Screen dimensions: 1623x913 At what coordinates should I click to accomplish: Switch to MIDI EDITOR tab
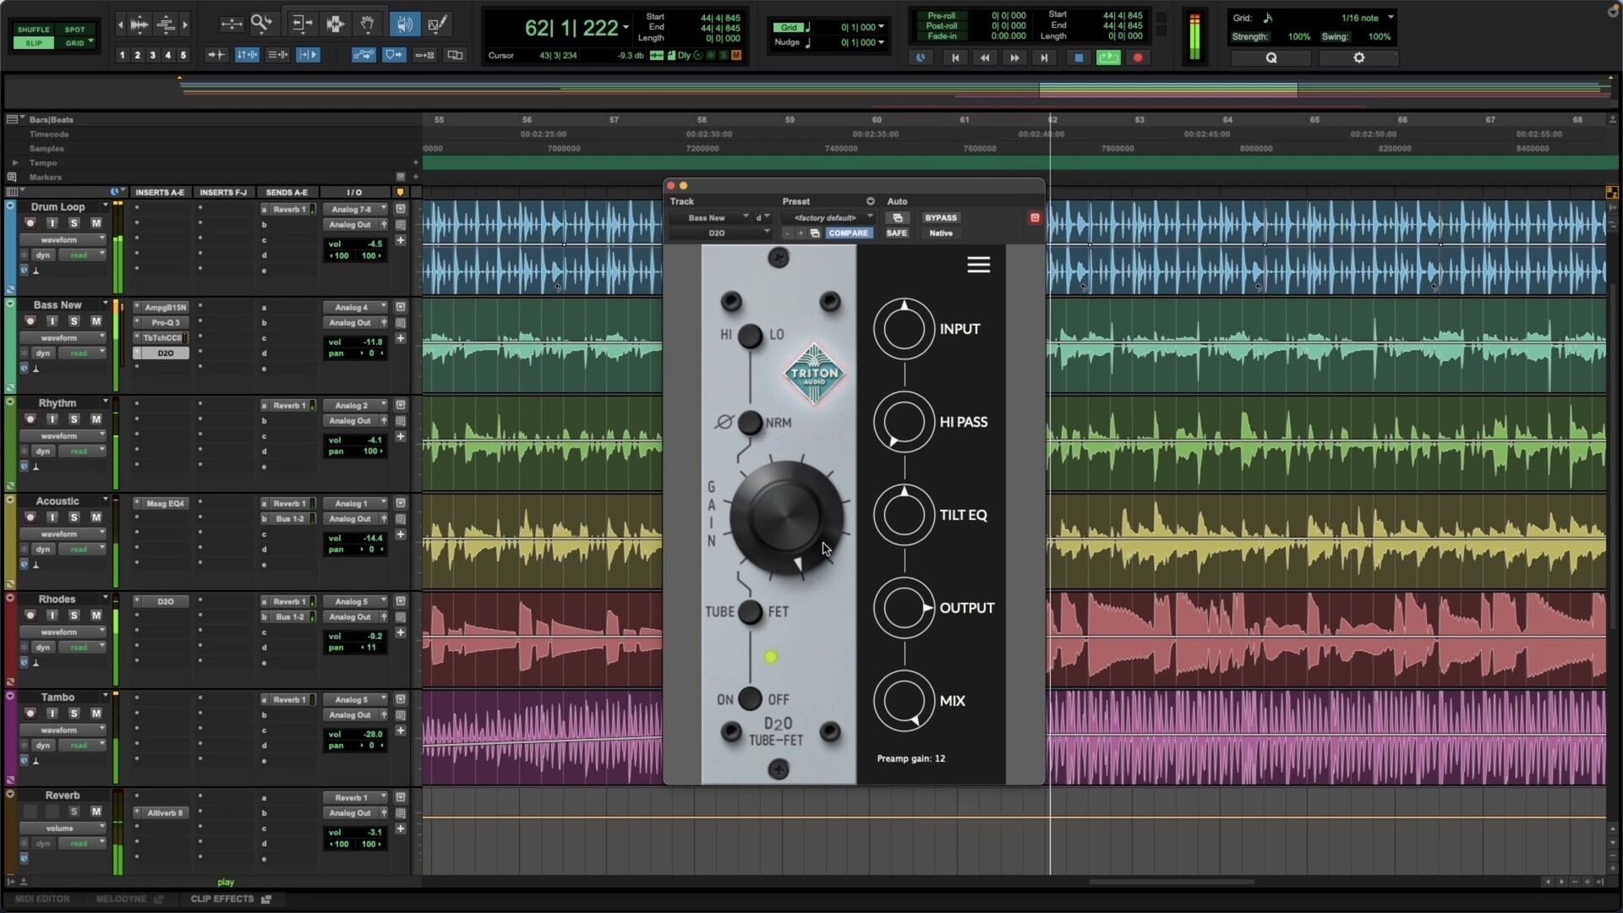pyautogui.click(x=42, y=899)
